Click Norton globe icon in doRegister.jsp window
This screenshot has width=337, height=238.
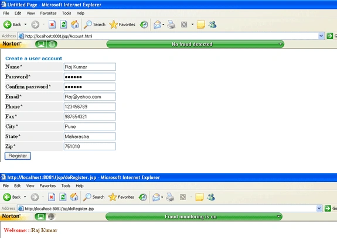tap(51, 216)
